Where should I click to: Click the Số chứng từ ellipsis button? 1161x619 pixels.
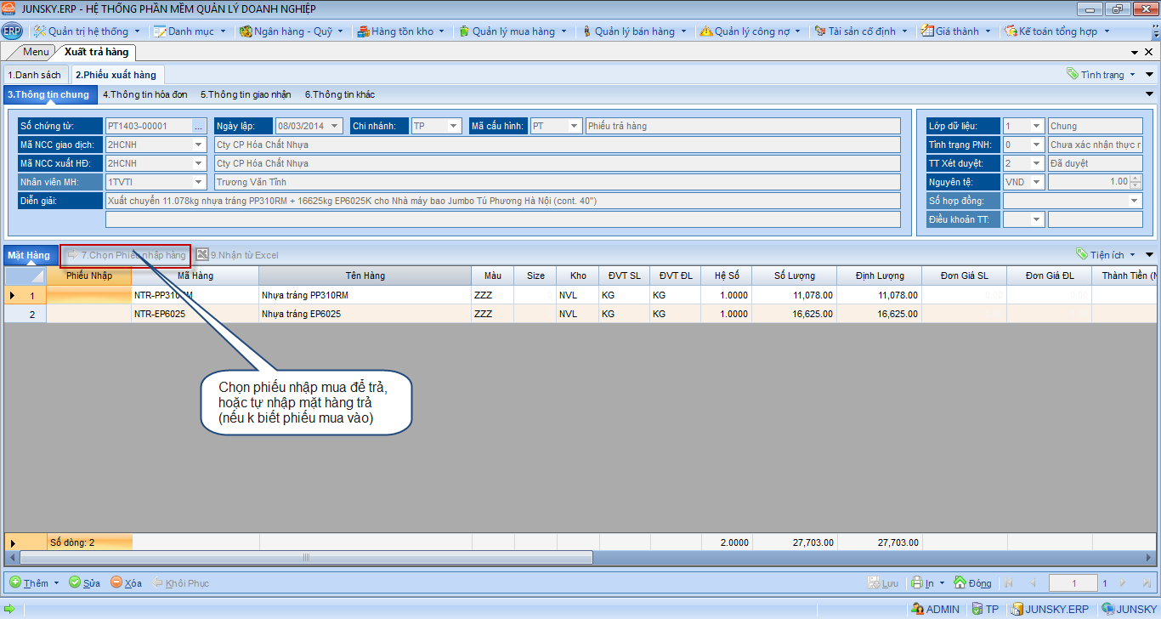(199, 126)
